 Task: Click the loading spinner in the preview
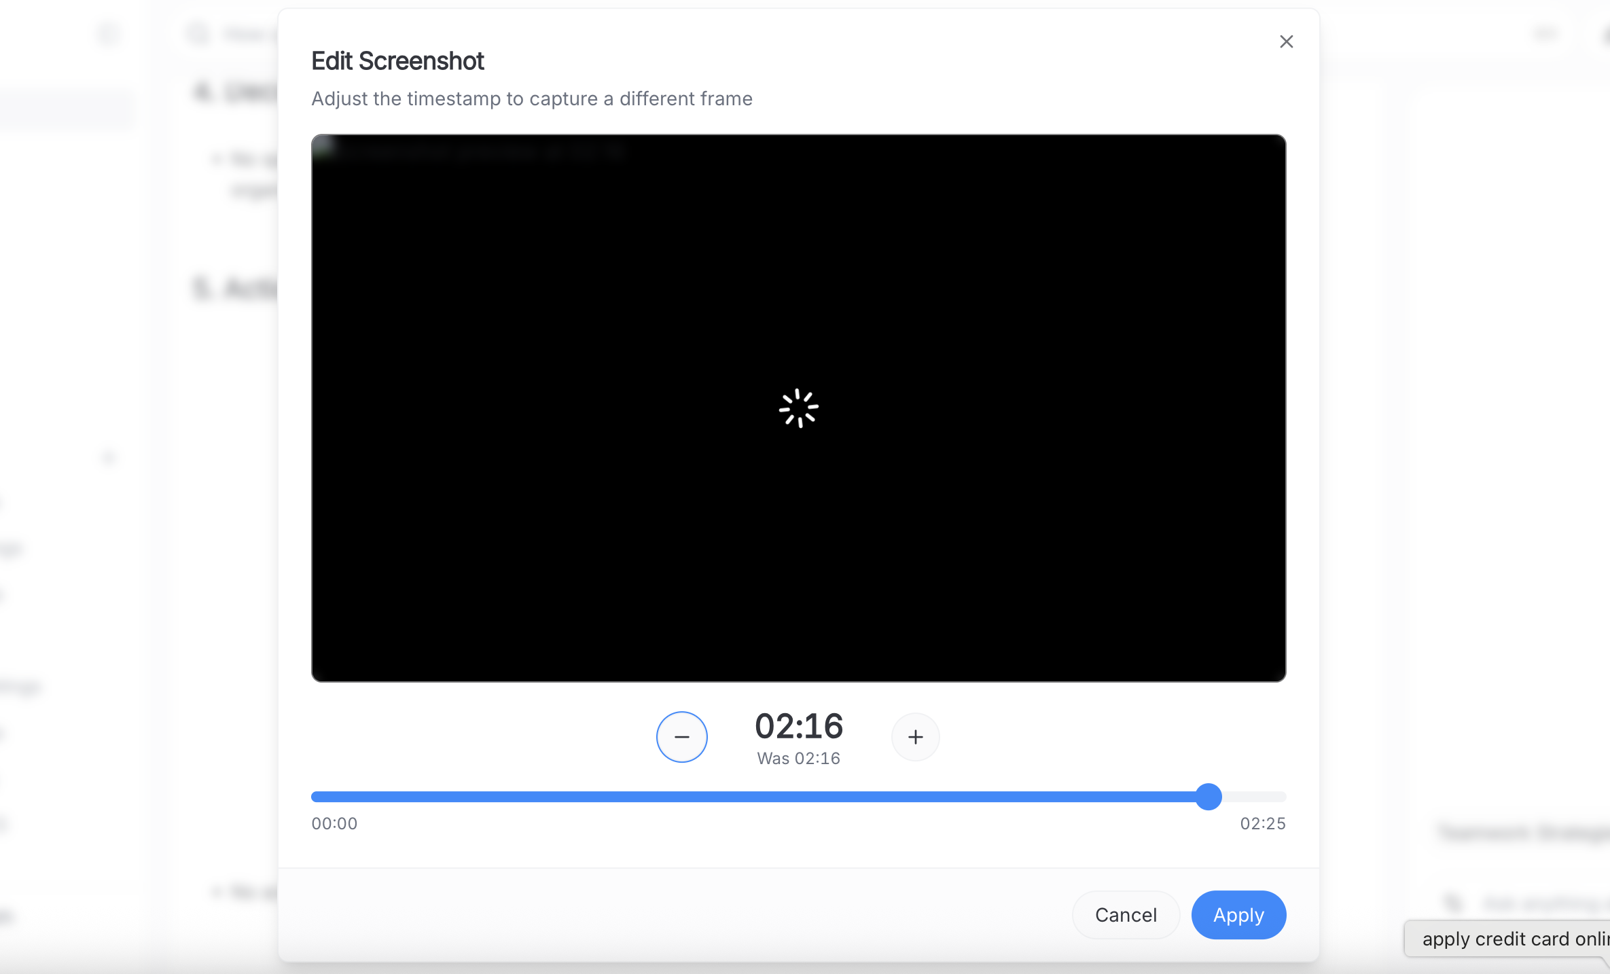(798, 408)
